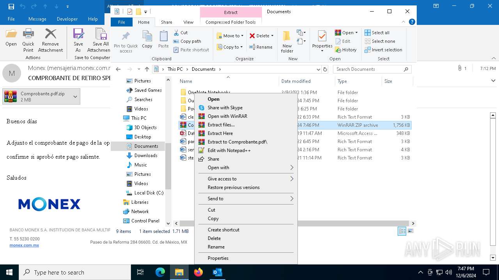Choose Extract files... from context menu

click(x=246, y=125)
